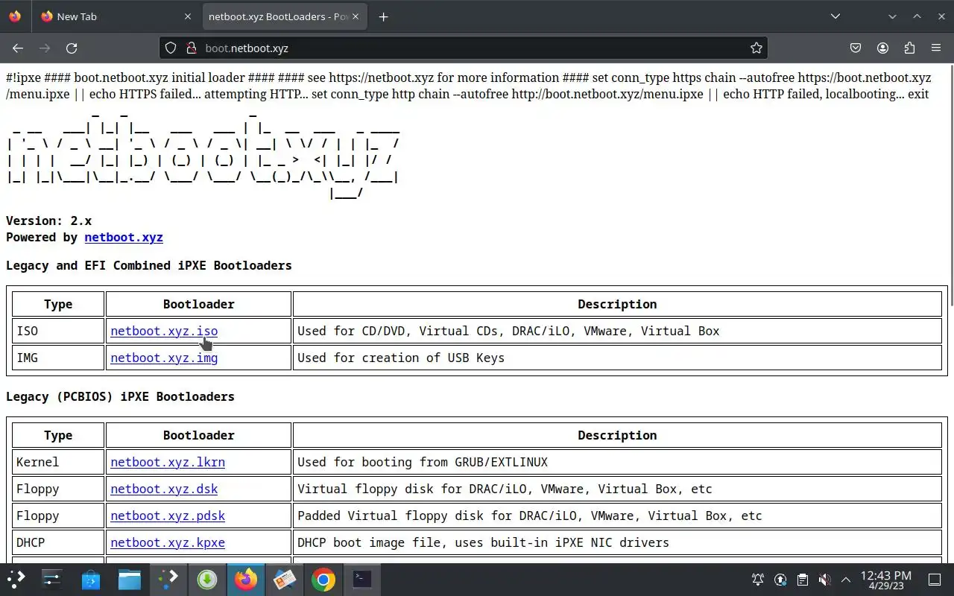Open the Extensions puzzle icon
The height and width of the screenshot is (596, 954).
tap(909, 48)
